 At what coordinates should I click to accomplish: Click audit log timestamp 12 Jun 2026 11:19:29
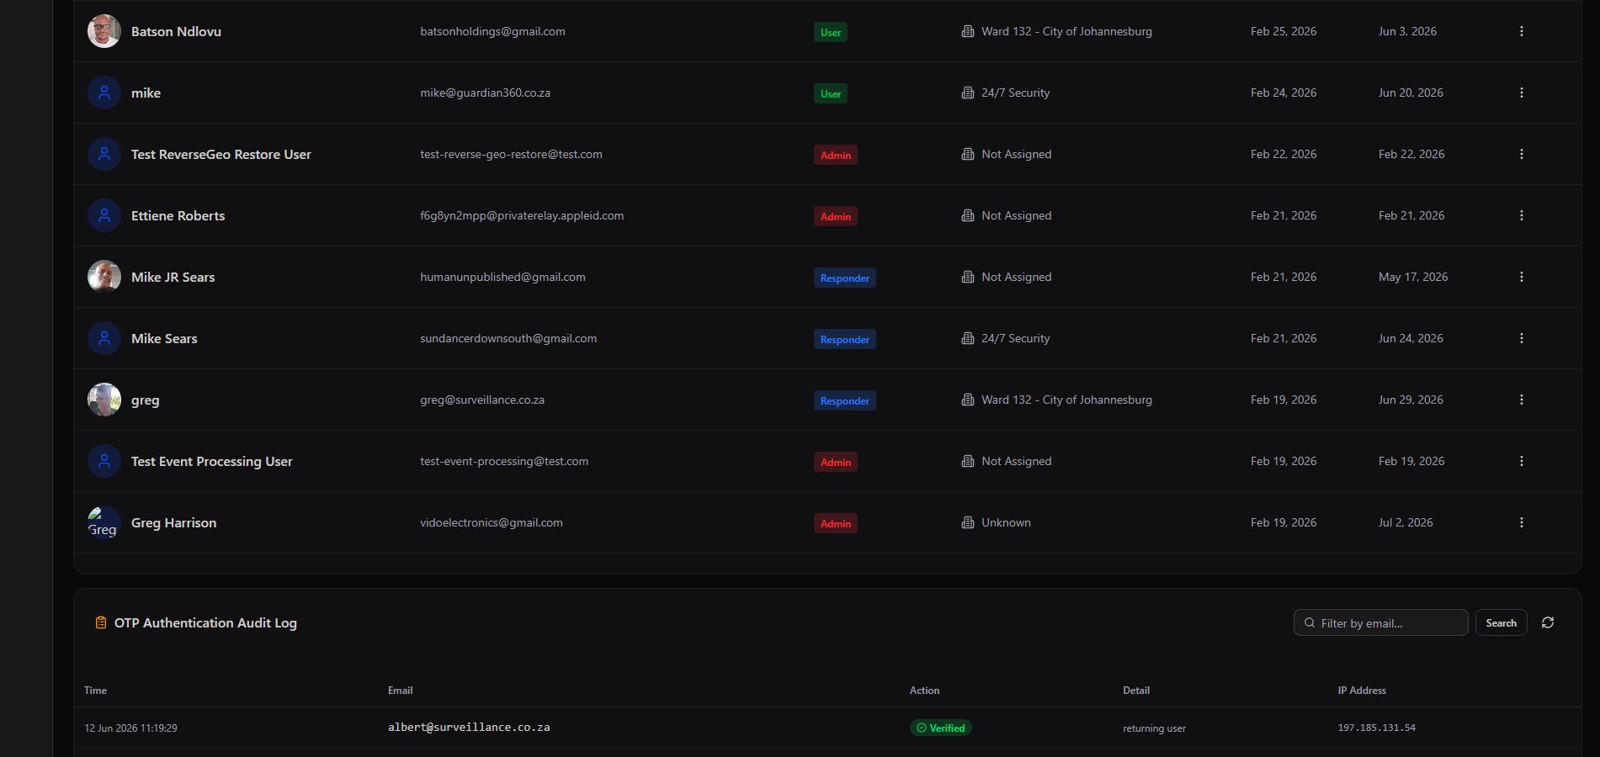click(130, 728)
